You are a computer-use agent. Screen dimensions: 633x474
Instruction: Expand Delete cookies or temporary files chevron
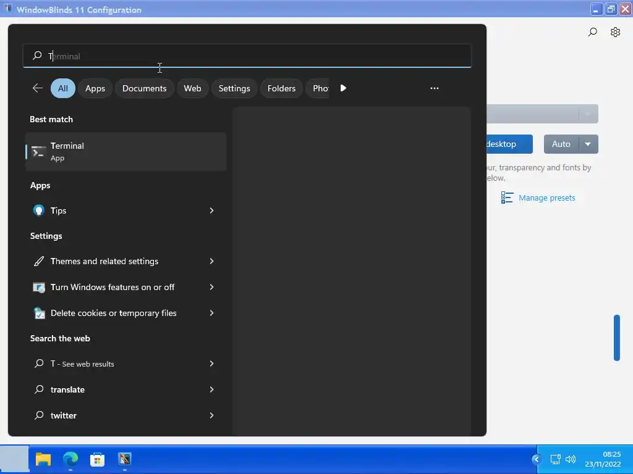pos(211,313)
